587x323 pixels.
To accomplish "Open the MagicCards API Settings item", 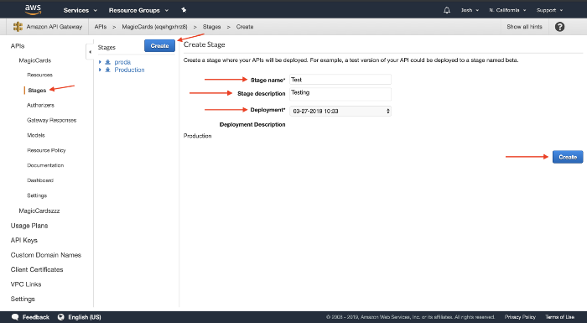I will [37, 195].
